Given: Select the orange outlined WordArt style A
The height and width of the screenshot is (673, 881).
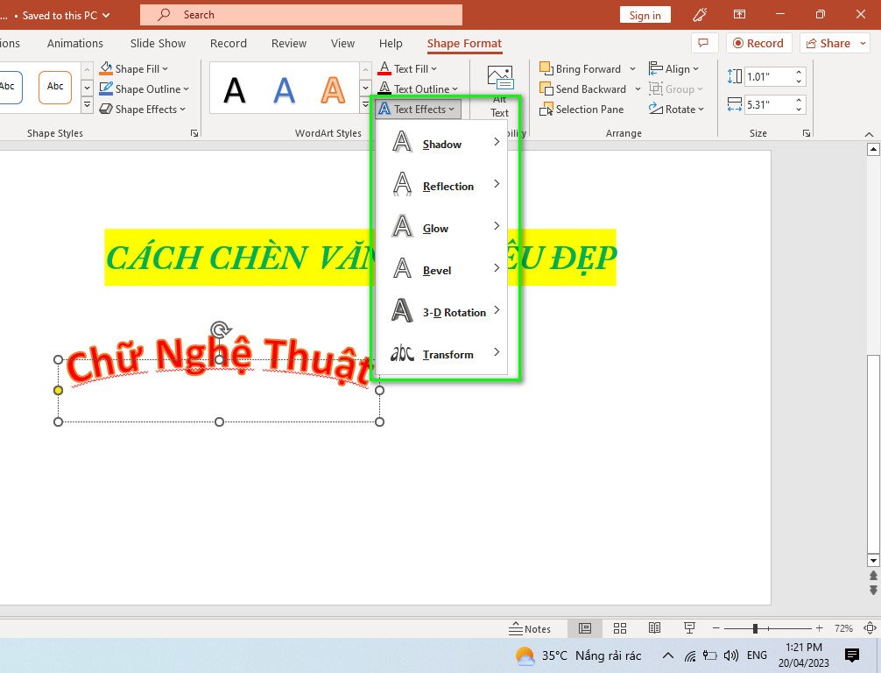Looking at the screenshot, I should click(333, 89).
